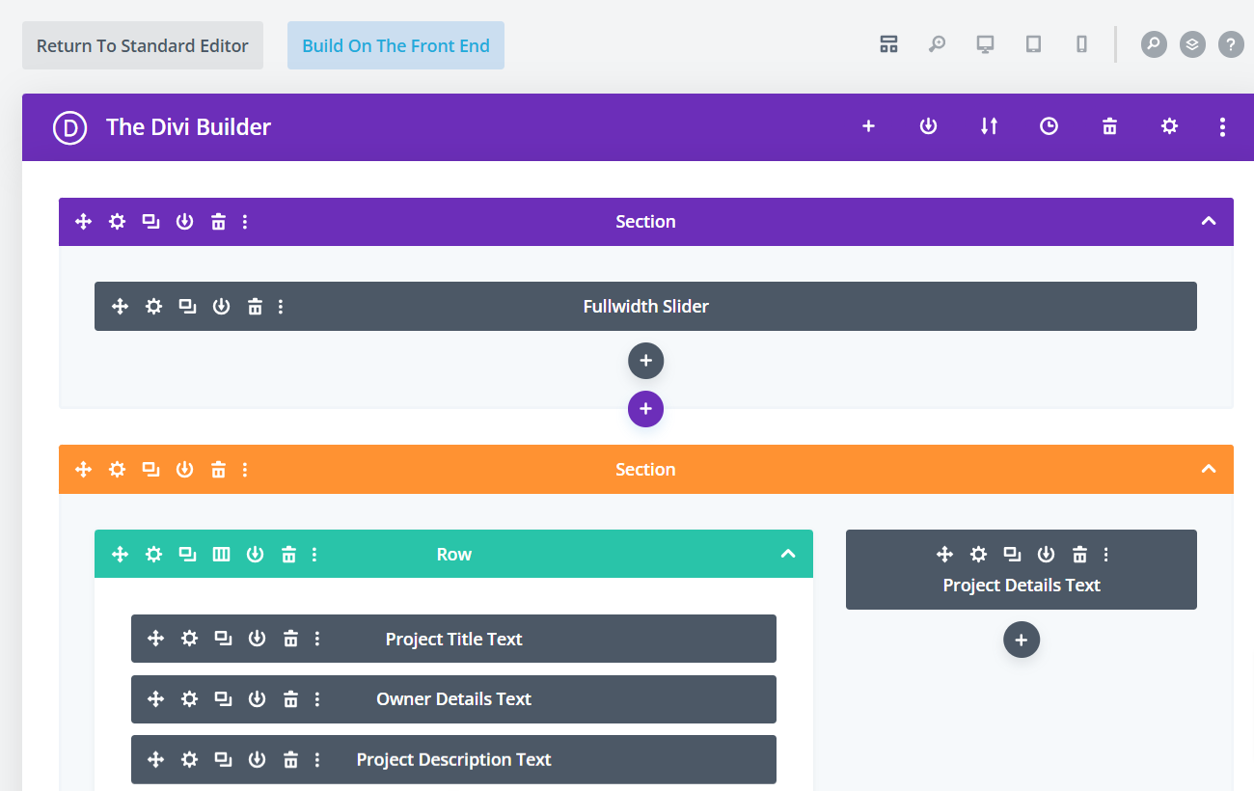Duplicate the purple Section
Screen dimensions: 1254x791
click(150, 222)
